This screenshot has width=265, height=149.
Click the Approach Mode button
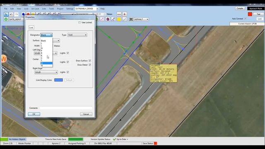tap(255, 8)
